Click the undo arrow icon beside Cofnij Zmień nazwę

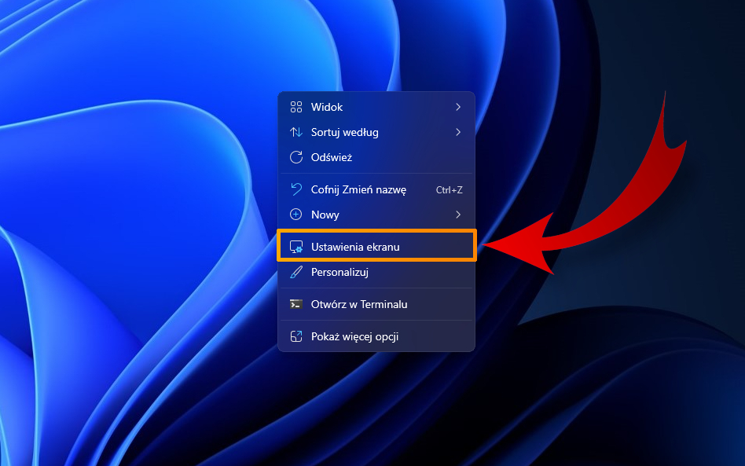[x=297, y=189]
